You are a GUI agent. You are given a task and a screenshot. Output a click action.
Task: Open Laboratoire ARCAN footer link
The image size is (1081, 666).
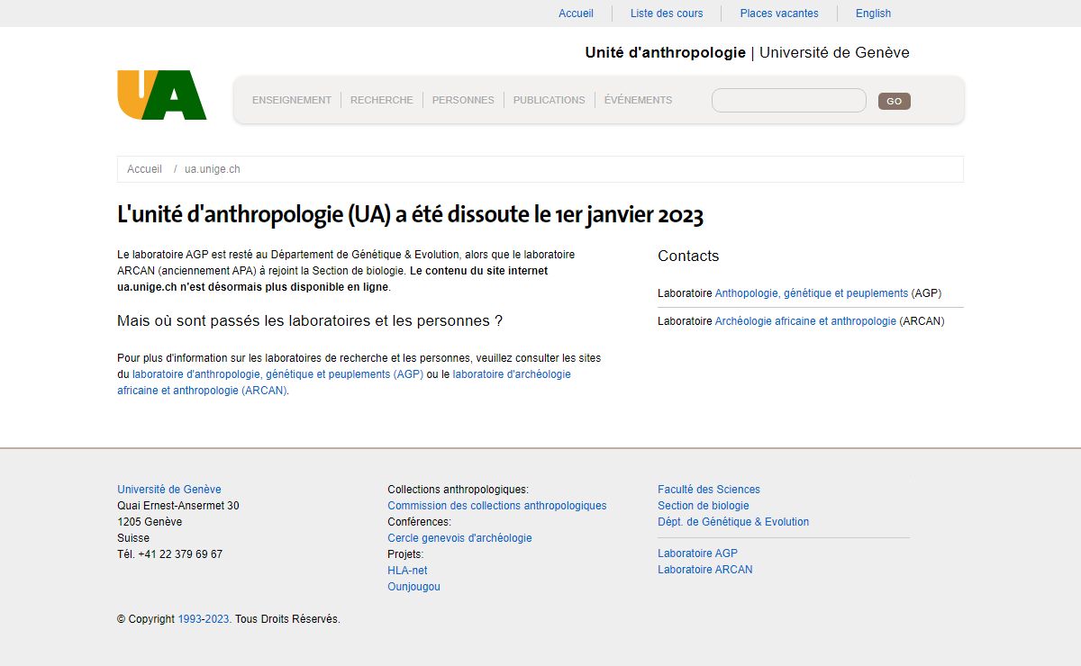pyautogui.click(x=705, y=570)
